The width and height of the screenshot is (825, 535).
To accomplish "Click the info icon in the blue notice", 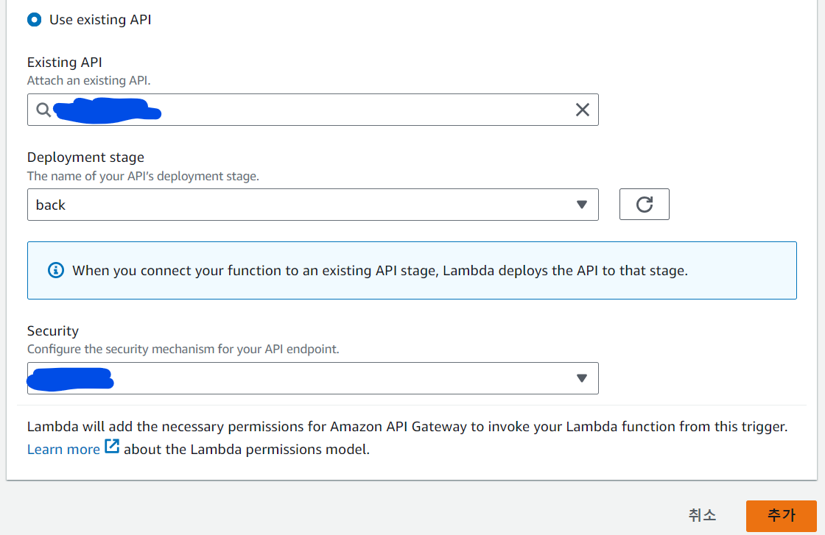I will [x=56, y=270].
